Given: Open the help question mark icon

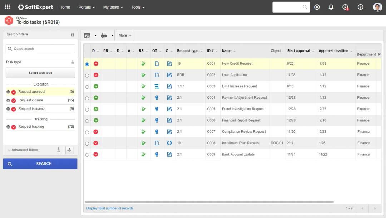Looking at the screenshot, I should [x=360, y=7].
